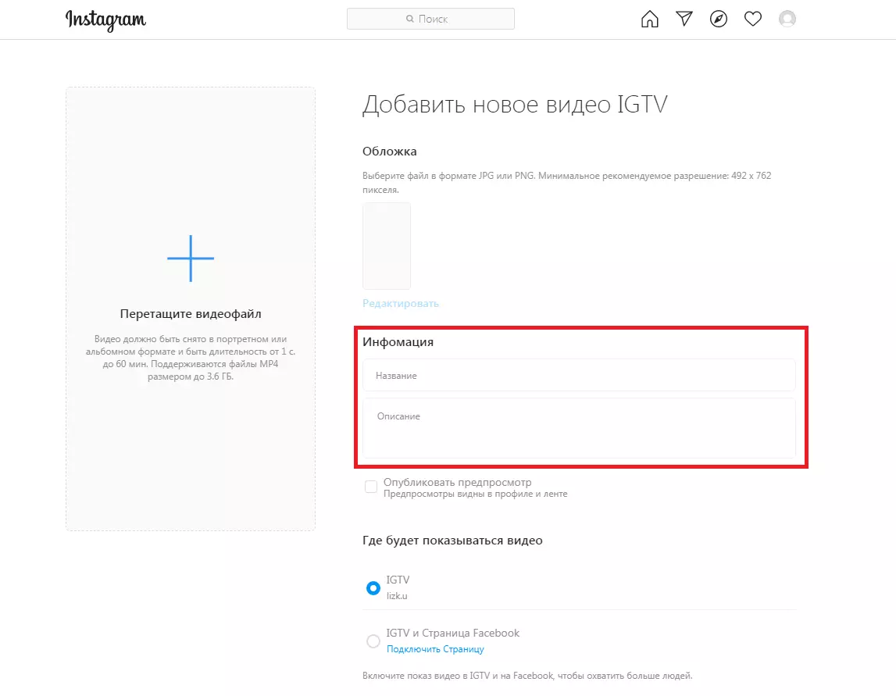Viewport: 896px width, 696px height.
Task: Click the lizk.u account name
Action: [397, 596]
